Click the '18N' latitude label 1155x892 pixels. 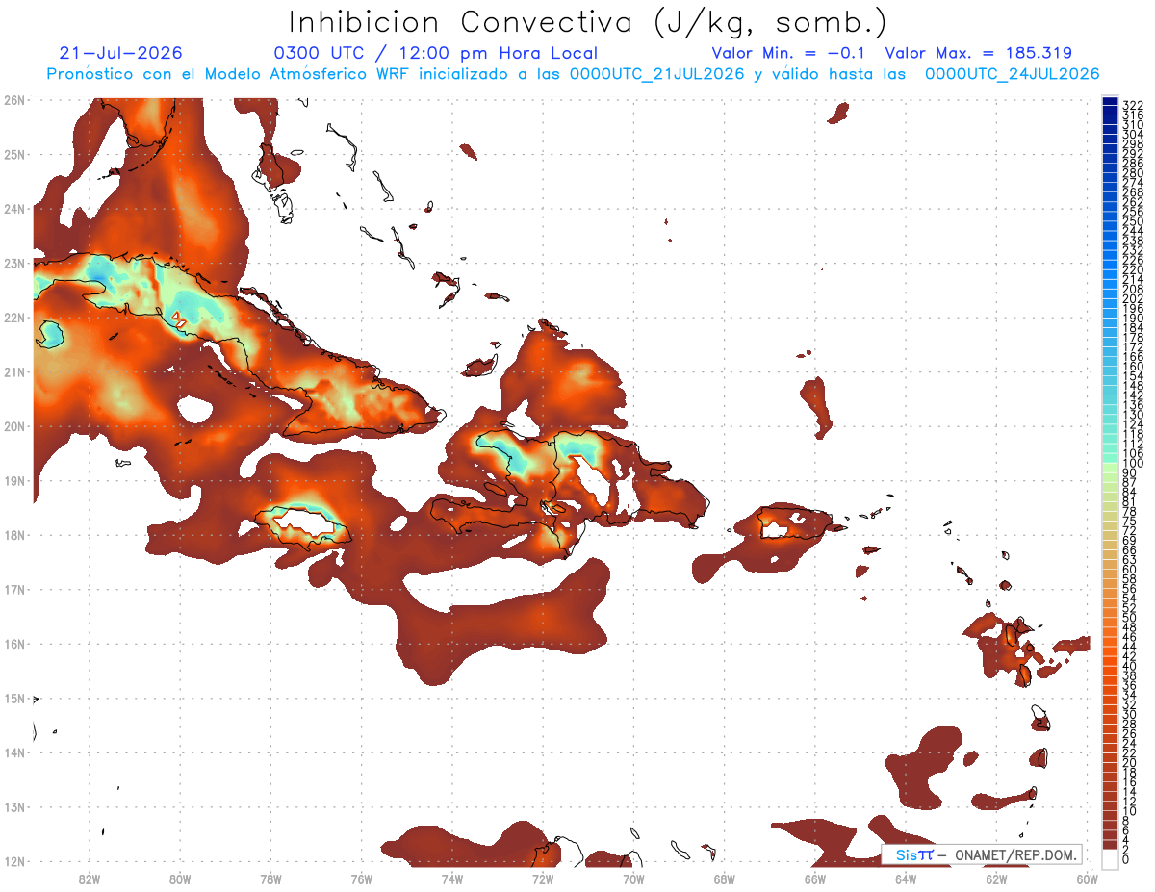tap(13, 535)
